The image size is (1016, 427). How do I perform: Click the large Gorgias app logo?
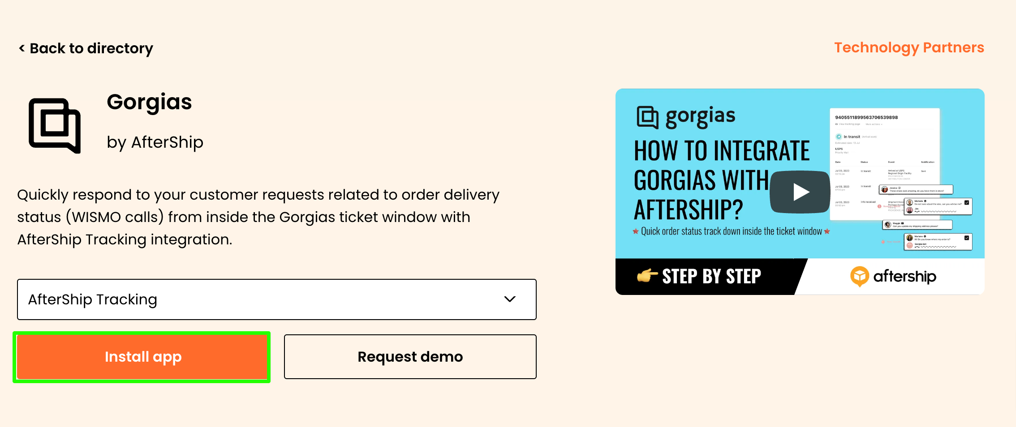point(55,126)
